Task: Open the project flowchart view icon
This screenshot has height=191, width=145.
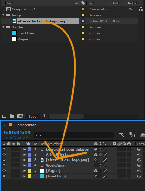Action: point(141,9)
